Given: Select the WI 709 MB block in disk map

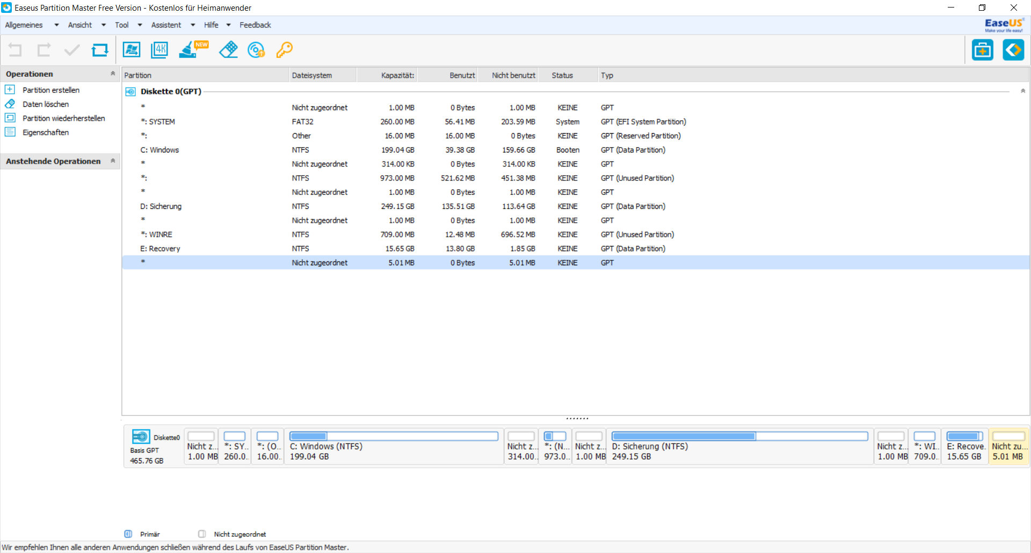Looking at the screenshot, I should click(x=925, y=446).
